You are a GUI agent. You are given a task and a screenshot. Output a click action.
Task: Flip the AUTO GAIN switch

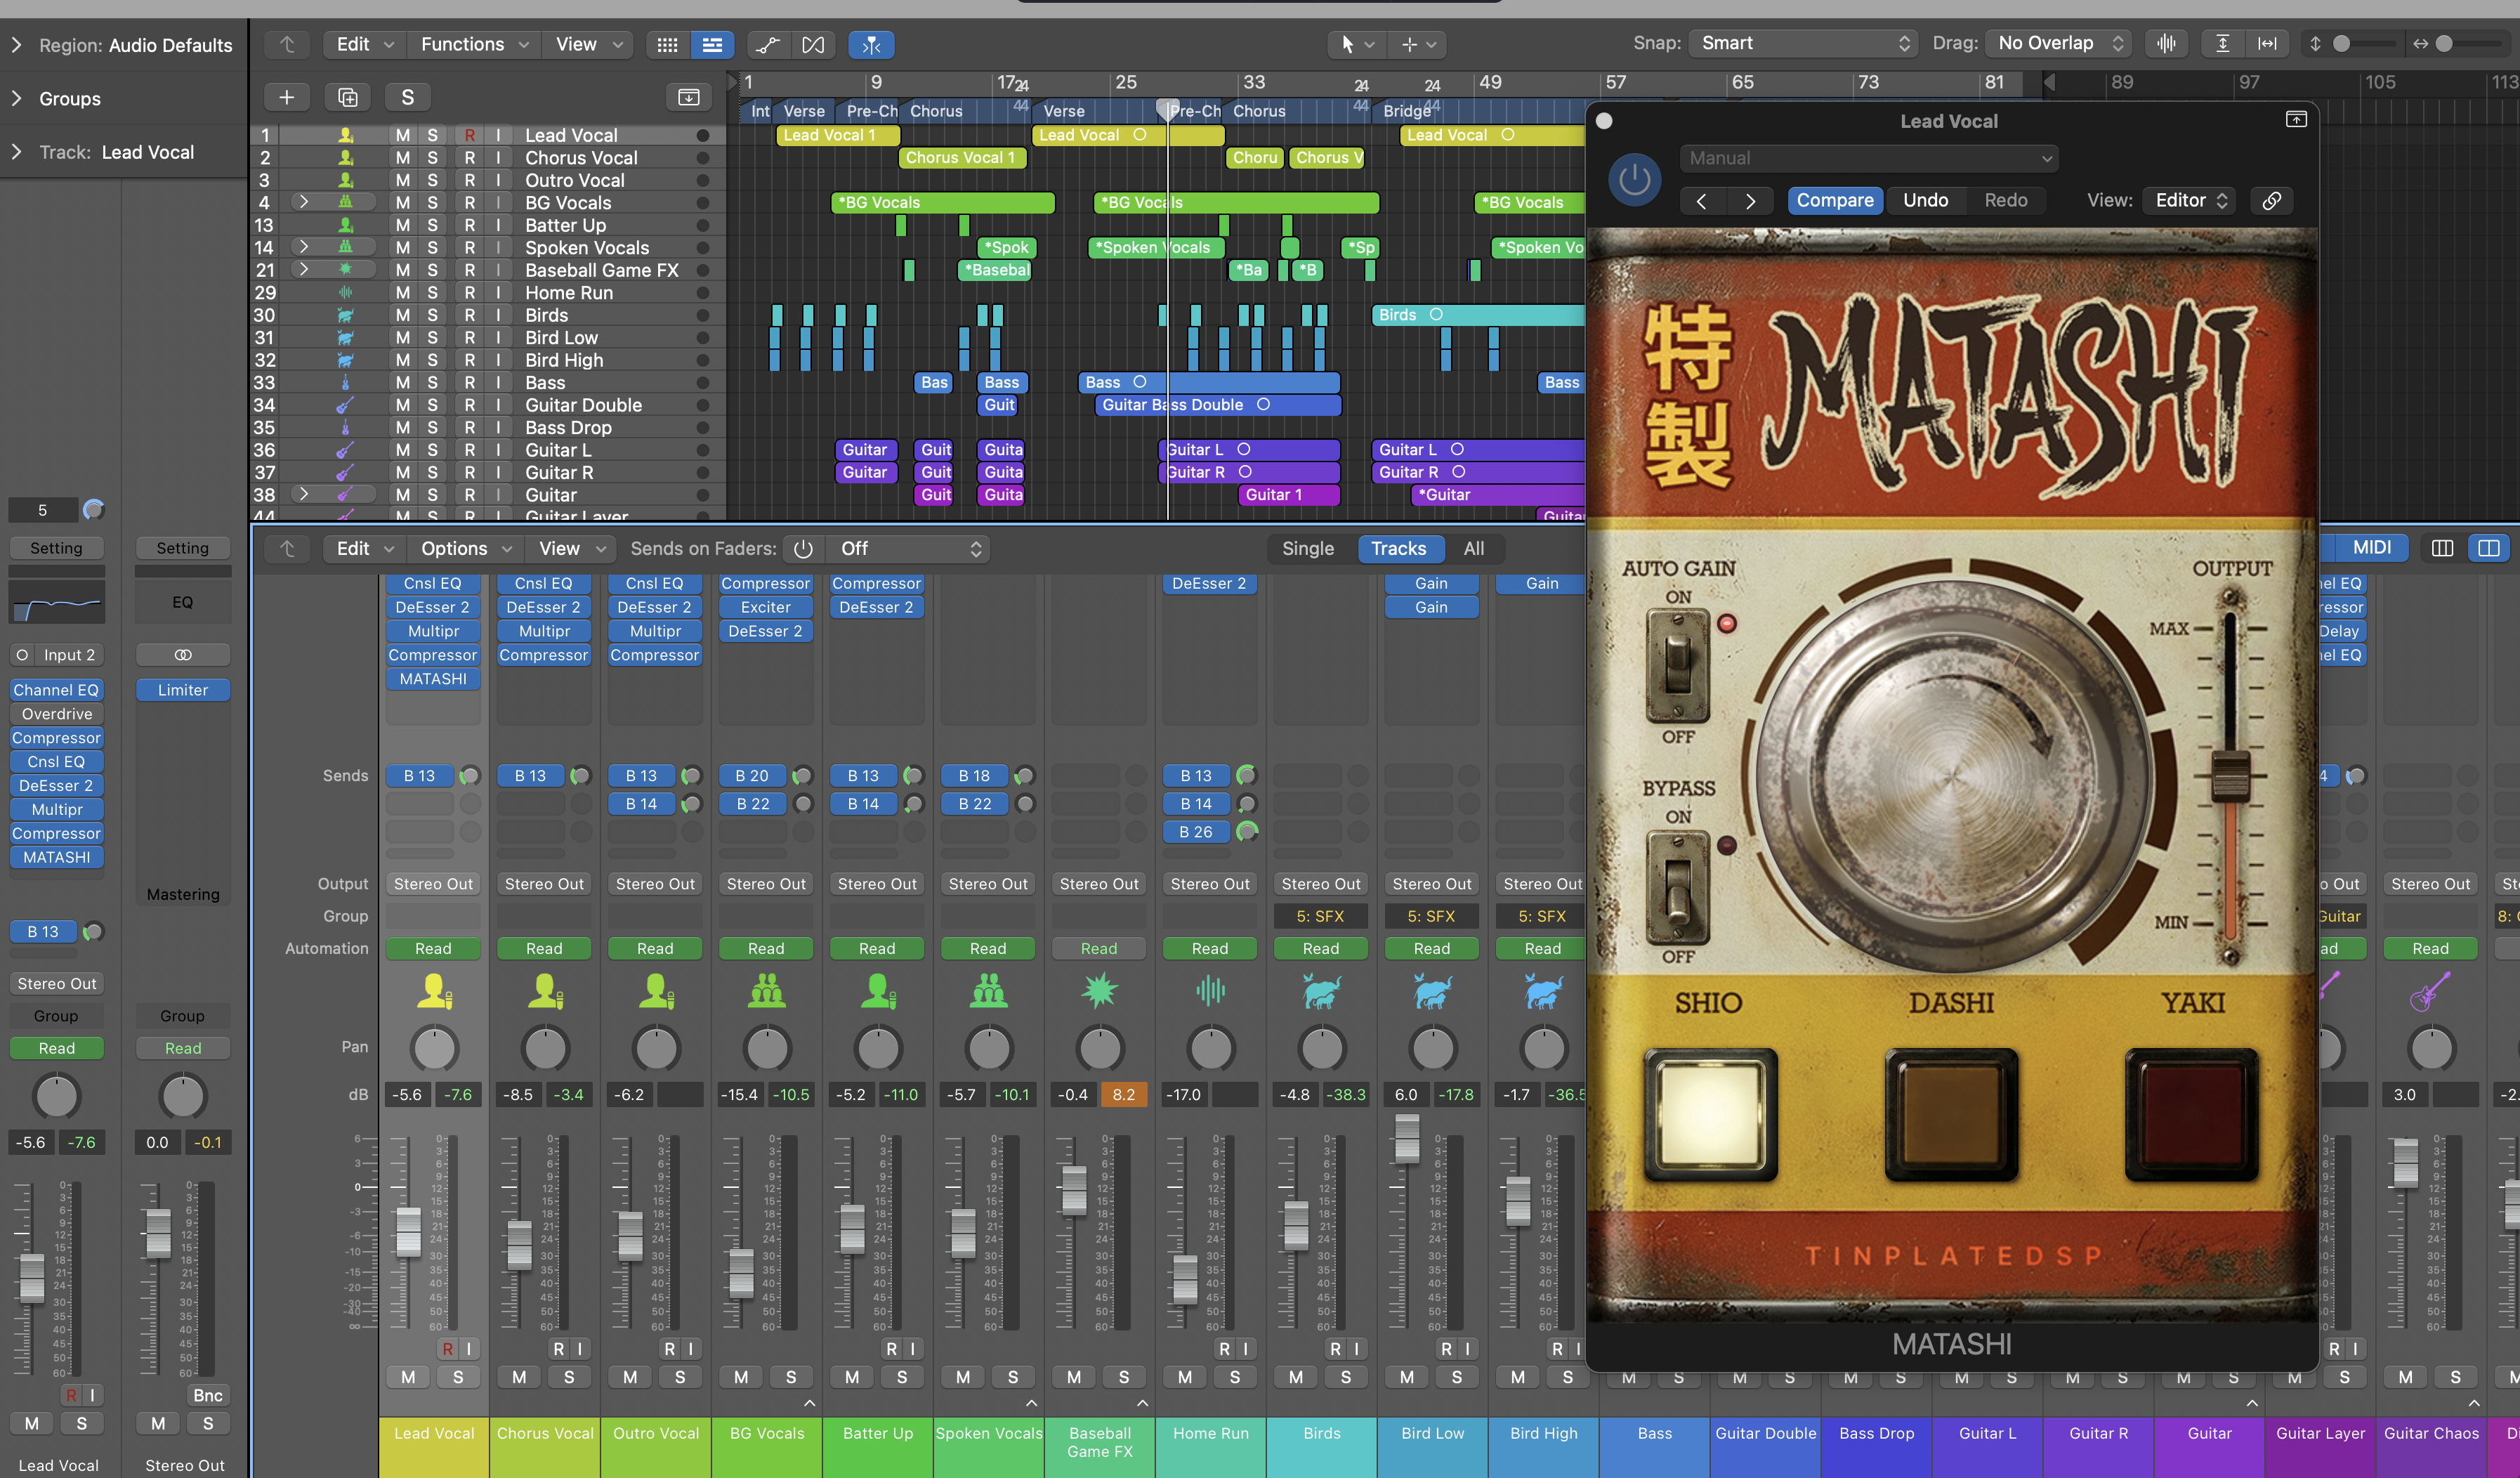coord(1677,665)
